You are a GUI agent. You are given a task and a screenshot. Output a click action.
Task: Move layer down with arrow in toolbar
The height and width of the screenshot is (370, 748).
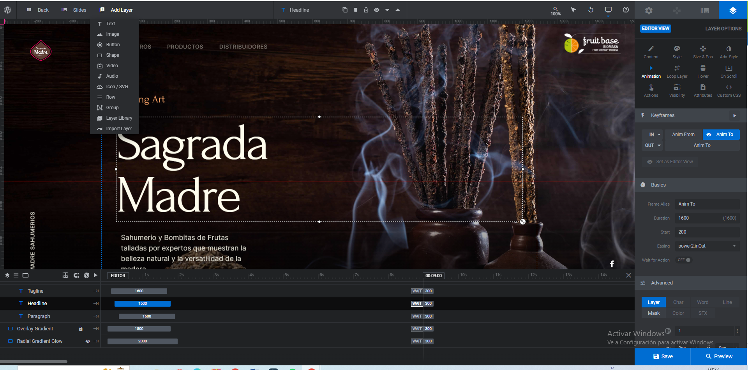coord(387,10)
